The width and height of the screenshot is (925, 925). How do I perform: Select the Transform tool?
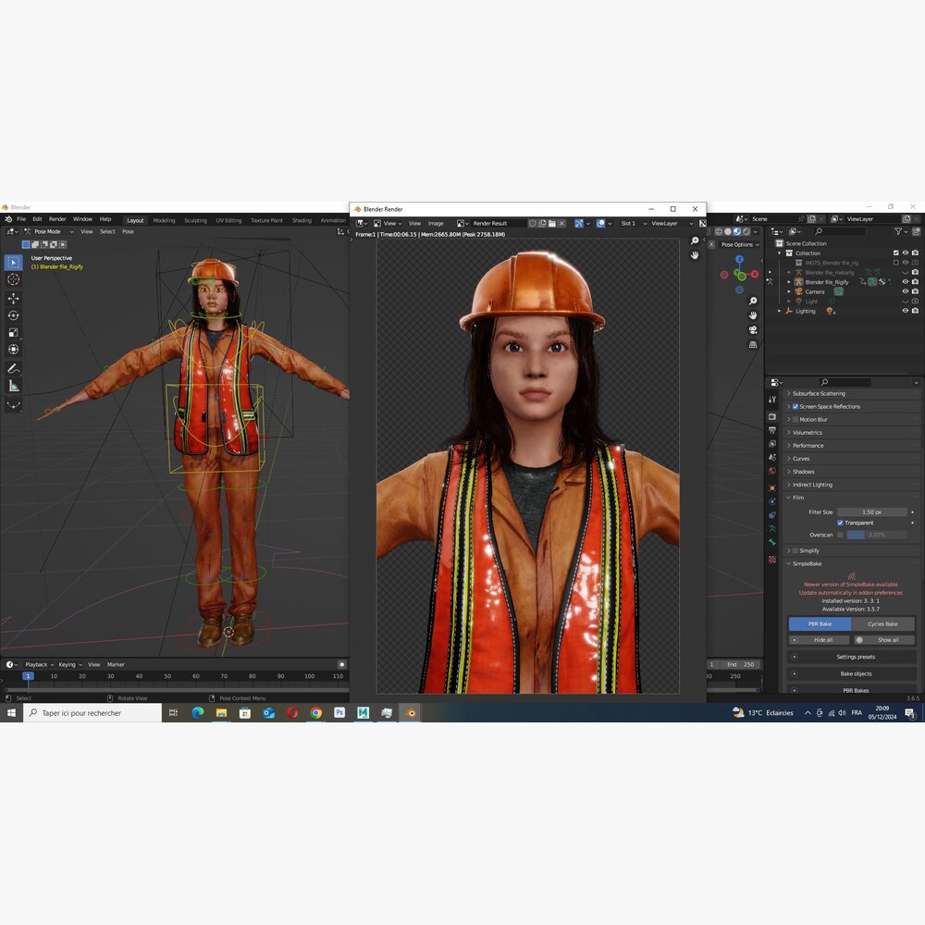pos(14,350)
